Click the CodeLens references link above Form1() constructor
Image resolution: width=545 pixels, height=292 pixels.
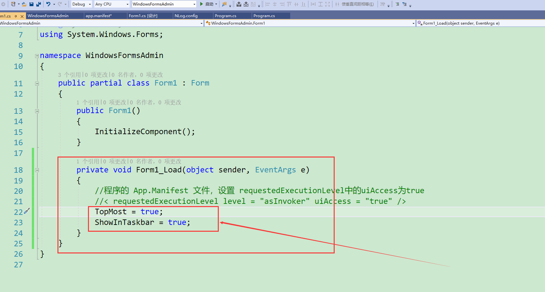[88, 102]
